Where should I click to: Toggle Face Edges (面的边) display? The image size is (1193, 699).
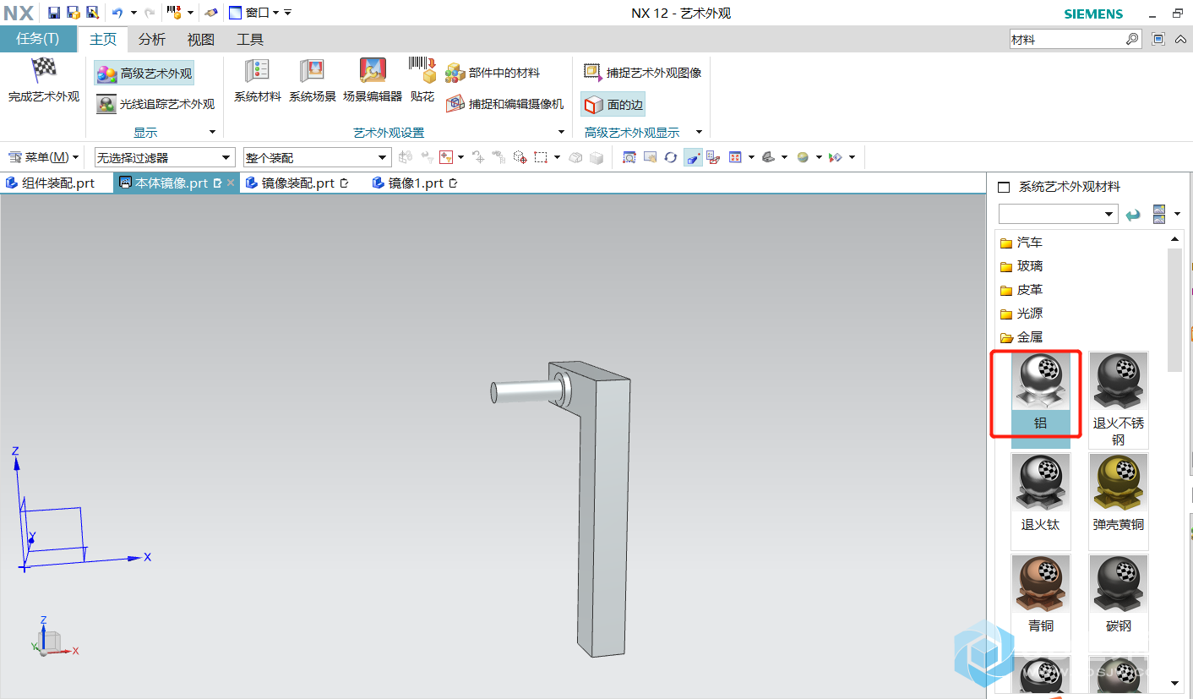tap(613, 105)
